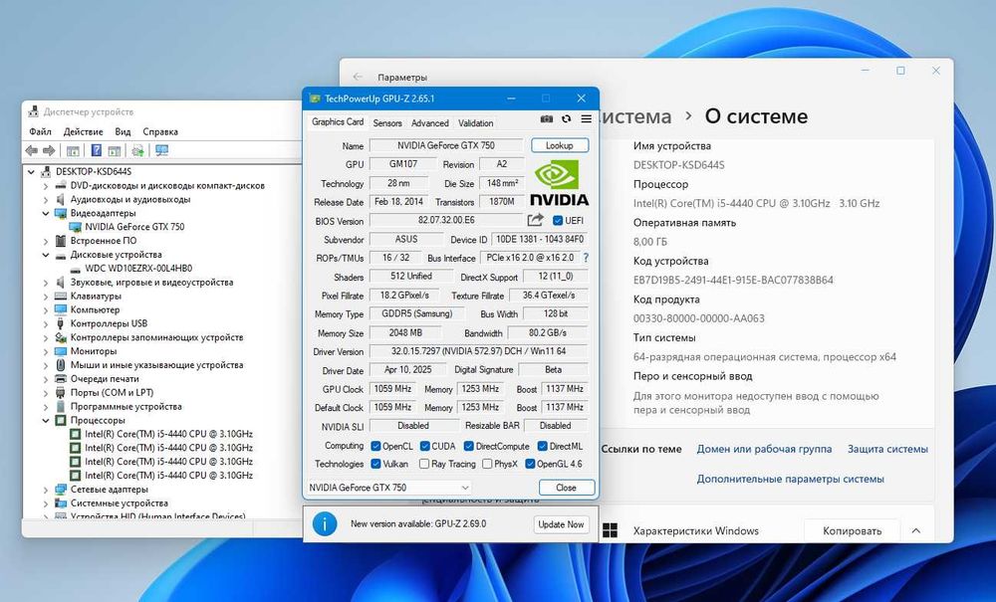Viewport: 996px width, 602px height.
Task: Click the Клавиатуры keyboard icon
Action: [61, 296]
